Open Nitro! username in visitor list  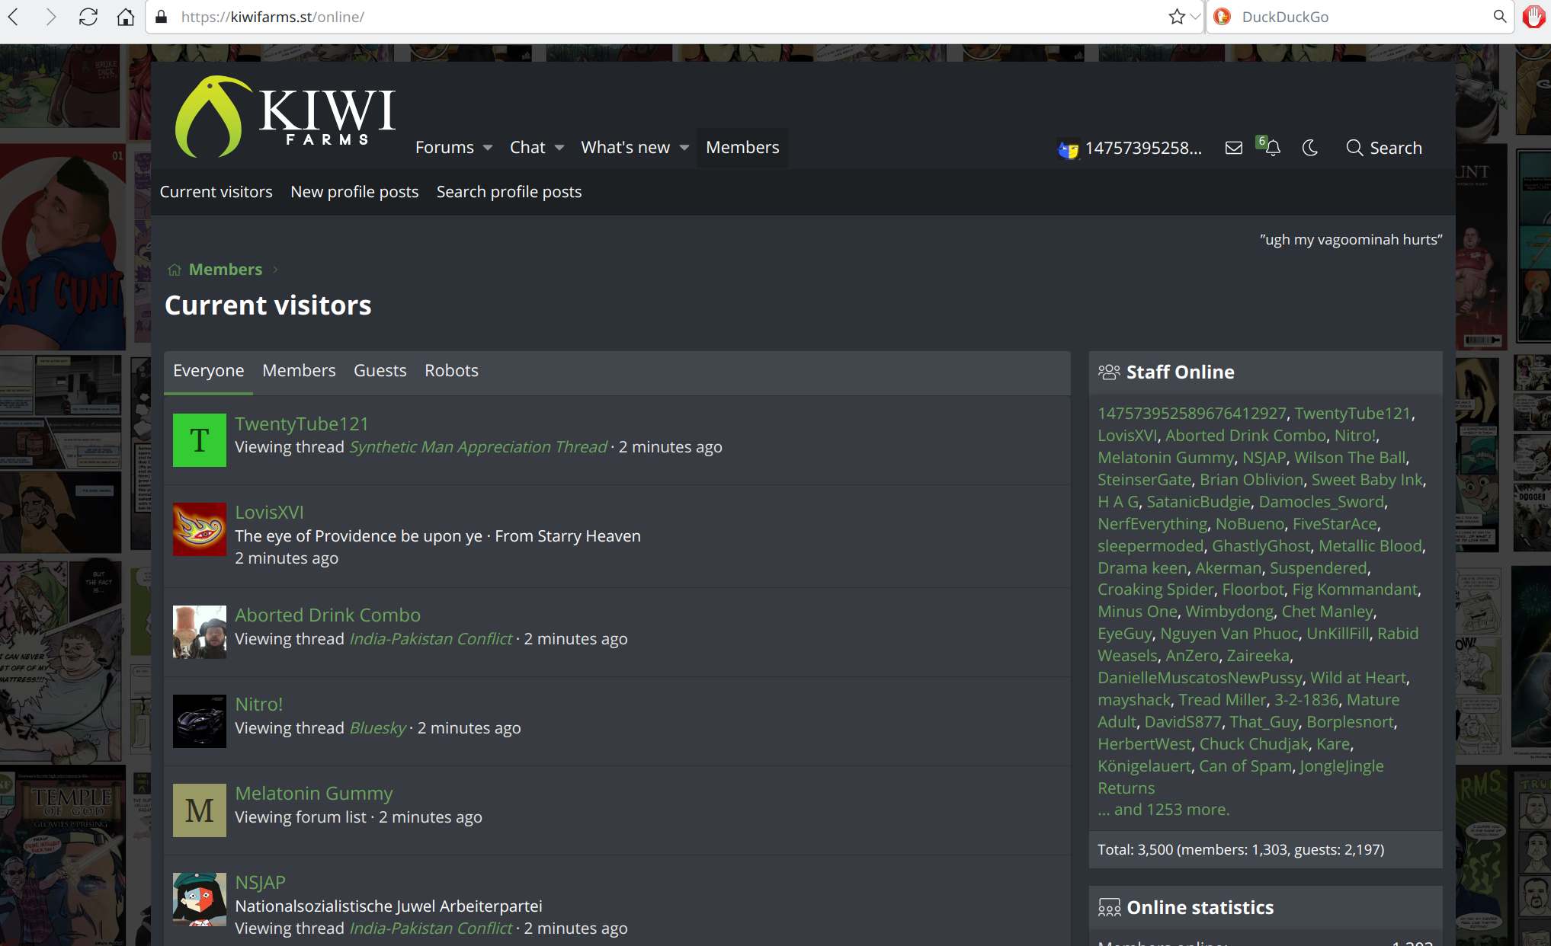(258, 705)
